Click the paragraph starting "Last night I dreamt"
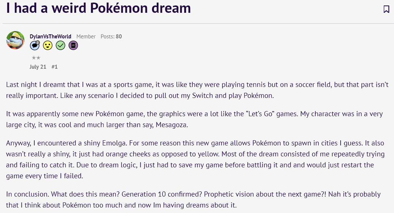The width and height of the screenshot is (394, 213). click(x=197, y=90)
